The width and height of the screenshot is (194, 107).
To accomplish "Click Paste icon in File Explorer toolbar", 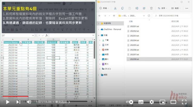I will coord(130,8).
